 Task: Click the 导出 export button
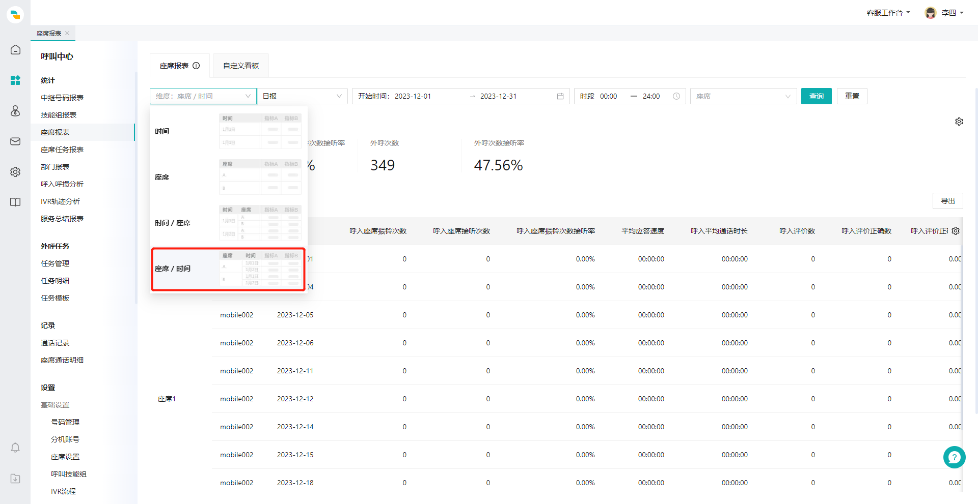pos(948,201)
